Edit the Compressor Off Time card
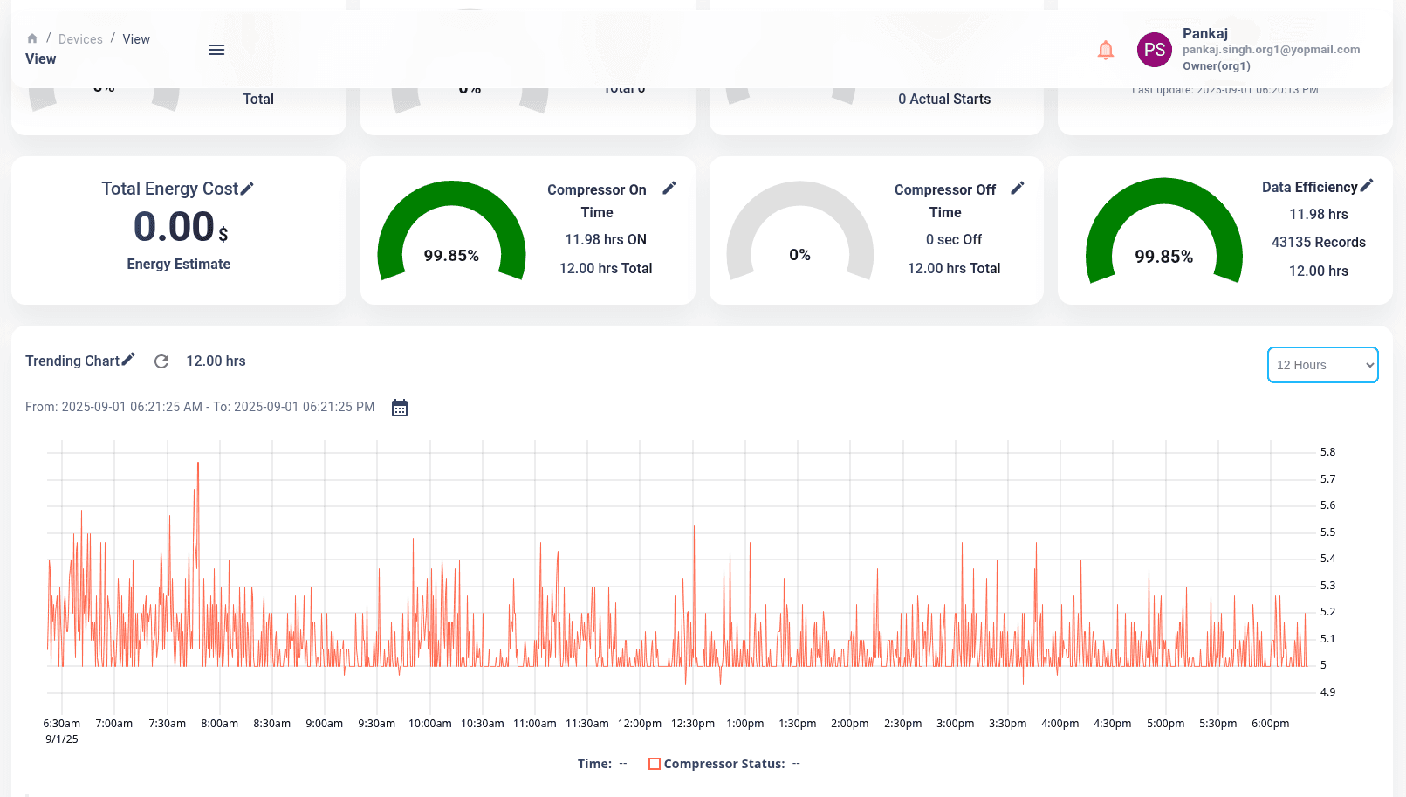 click(1018, 189)
